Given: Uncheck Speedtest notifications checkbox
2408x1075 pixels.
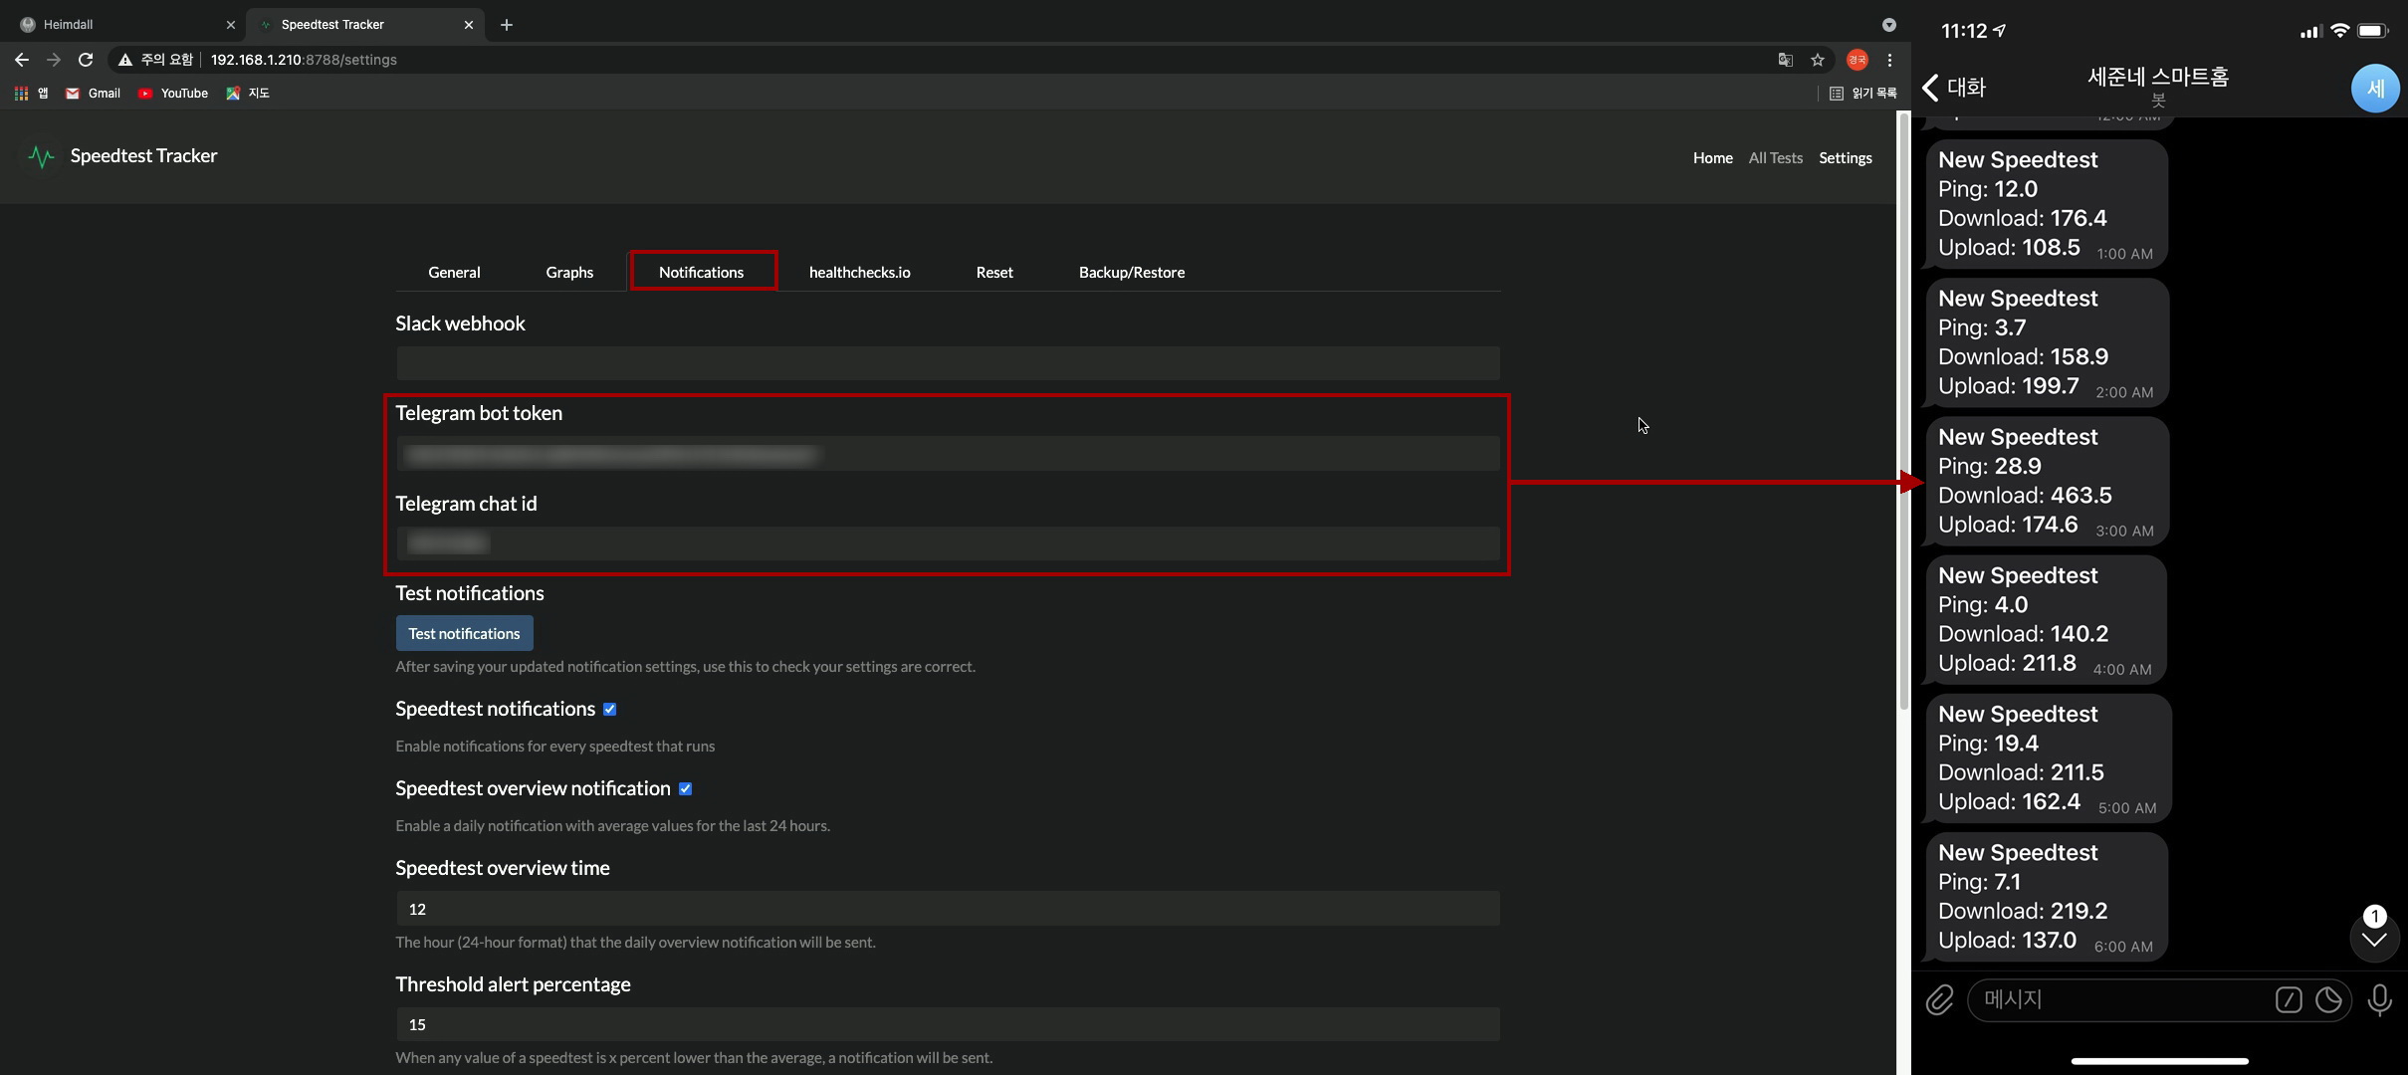Looking at the screenshot, I should click(x=610, y=709).
